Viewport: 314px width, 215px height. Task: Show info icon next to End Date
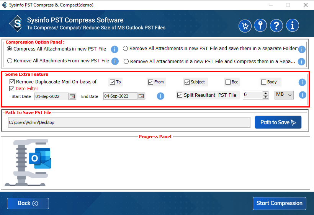(x=160, y=96)
